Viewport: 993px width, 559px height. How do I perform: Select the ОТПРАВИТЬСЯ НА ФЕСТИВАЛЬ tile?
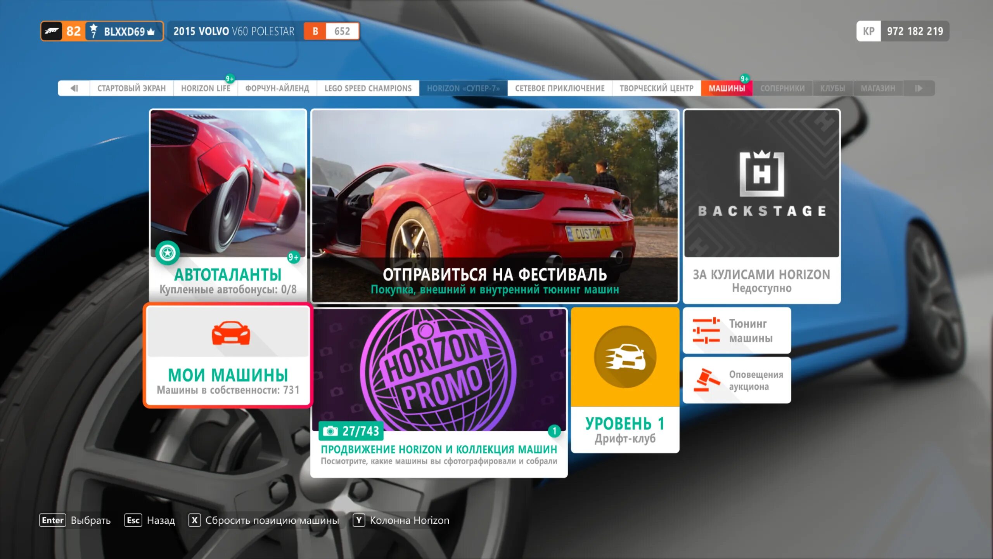click(495, 206)
